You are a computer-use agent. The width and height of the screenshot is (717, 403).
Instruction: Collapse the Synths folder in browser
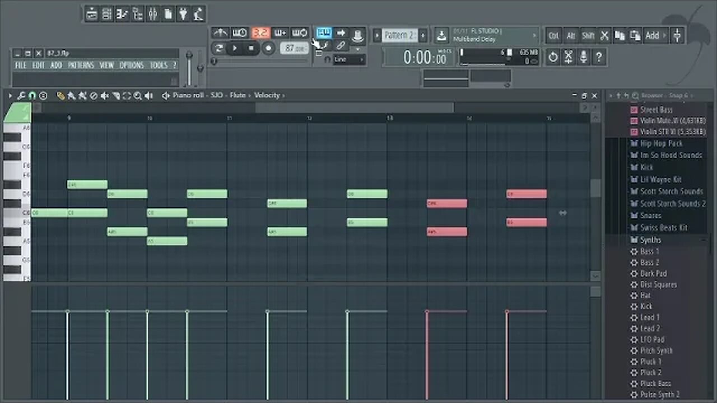pyautogui.click(x=650, y=240)
